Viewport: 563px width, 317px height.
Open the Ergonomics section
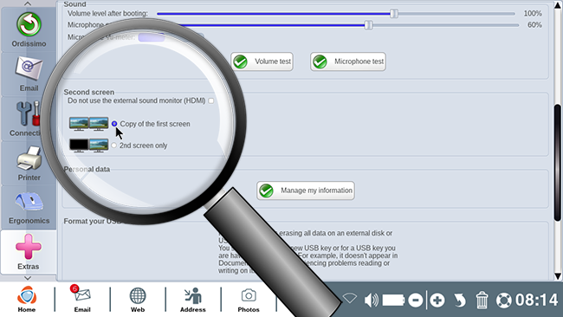coord(29,208)
